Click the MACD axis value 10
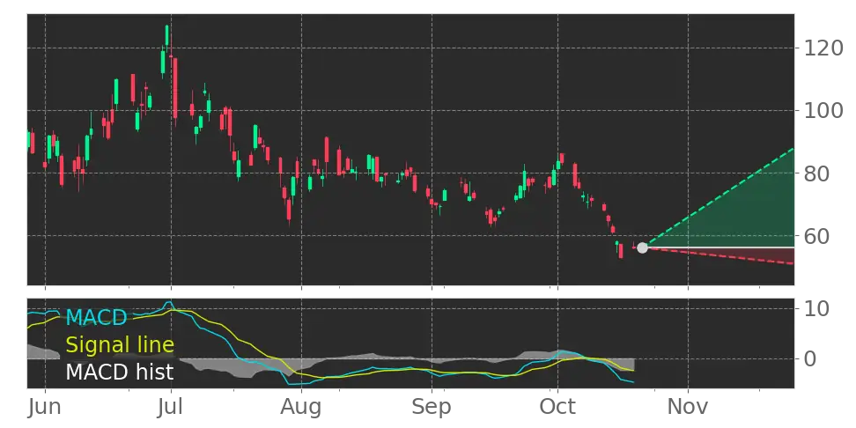 point(815,309)
